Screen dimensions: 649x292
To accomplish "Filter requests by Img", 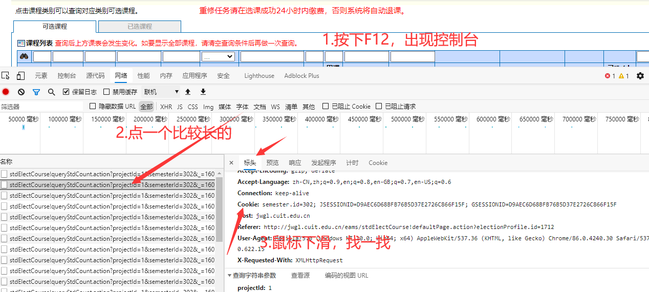I will (x=208, y=107).
